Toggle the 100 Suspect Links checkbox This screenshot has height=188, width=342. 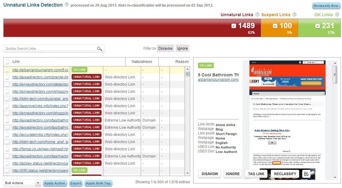(x=276, y=26)
